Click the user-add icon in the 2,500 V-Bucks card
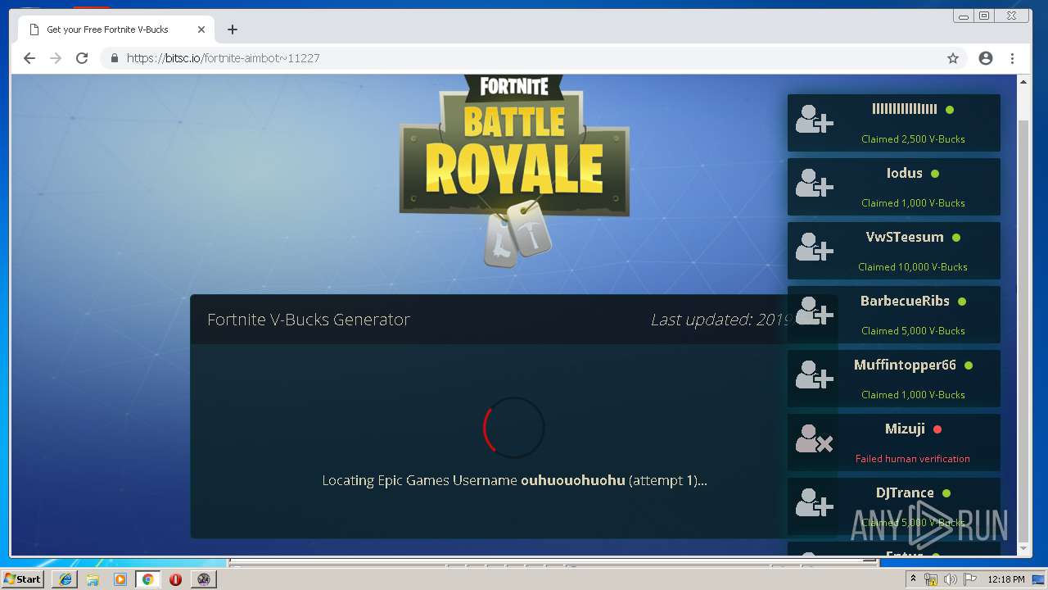Viewport: 1048px width, 590px height. (x=815, y=120)
